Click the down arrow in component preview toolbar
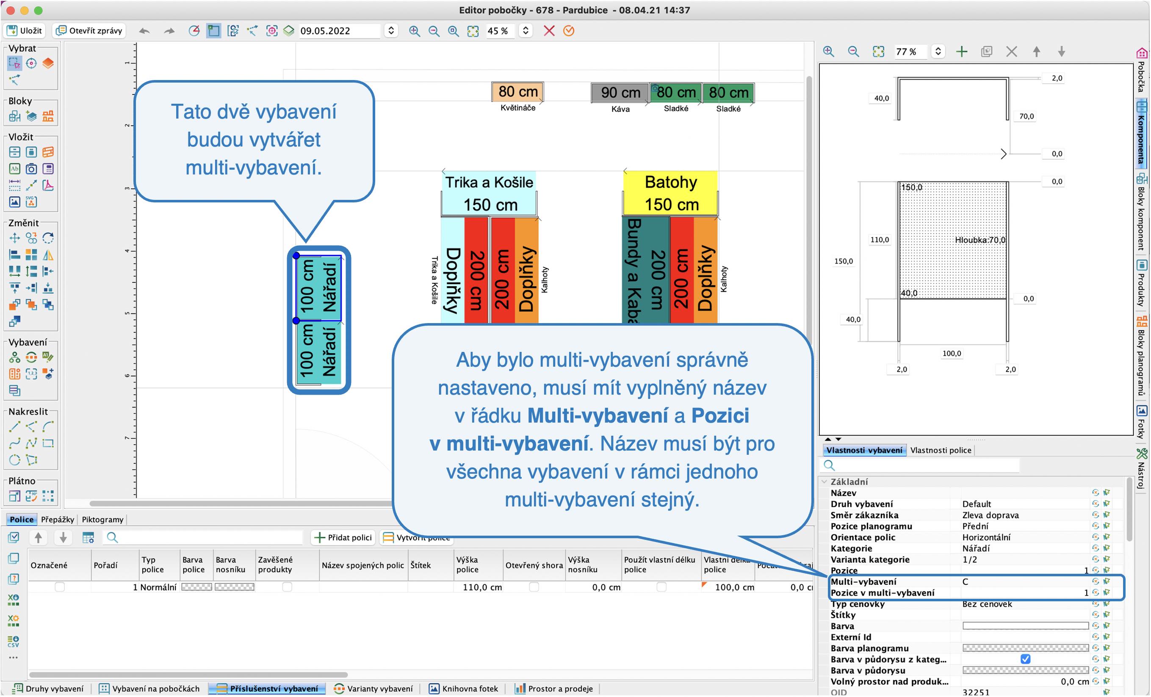The height and width of the screenshot is (697, 1151). 1062,51
